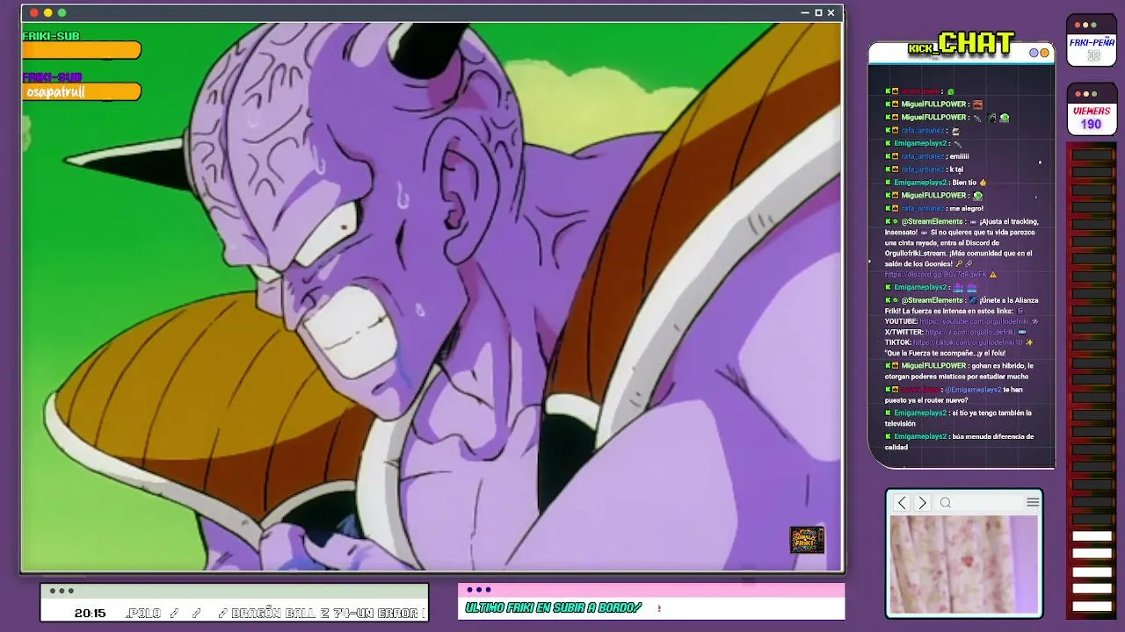
Task: Open the discord.gg link in chat
Action: 935,275
